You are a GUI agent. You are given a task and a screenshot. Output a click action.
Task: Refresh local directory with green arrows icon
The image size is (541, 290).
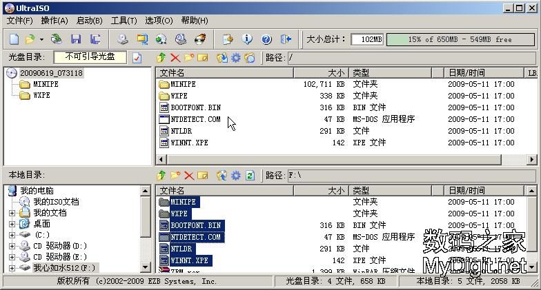click(250, 175)
